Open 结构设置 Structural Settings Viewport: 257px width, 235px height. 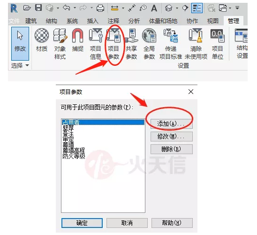point(242,43)
